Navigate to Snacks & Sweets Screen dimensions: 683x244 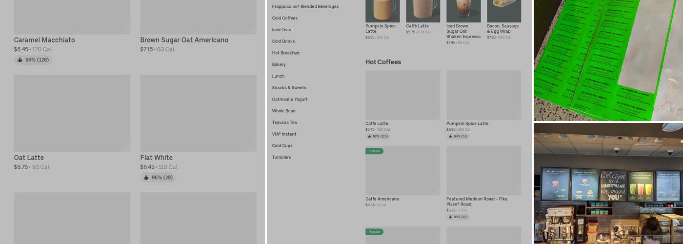(x=289, y=88)
